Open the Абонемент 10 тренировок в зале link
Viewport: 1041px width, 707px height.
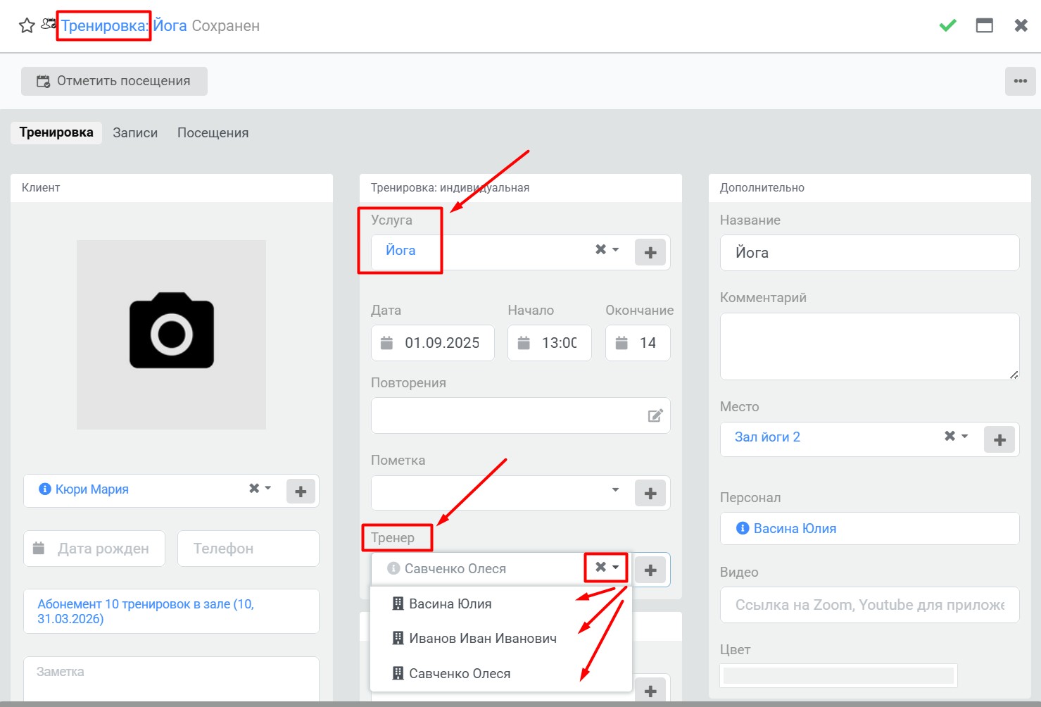tap(146, 611)
